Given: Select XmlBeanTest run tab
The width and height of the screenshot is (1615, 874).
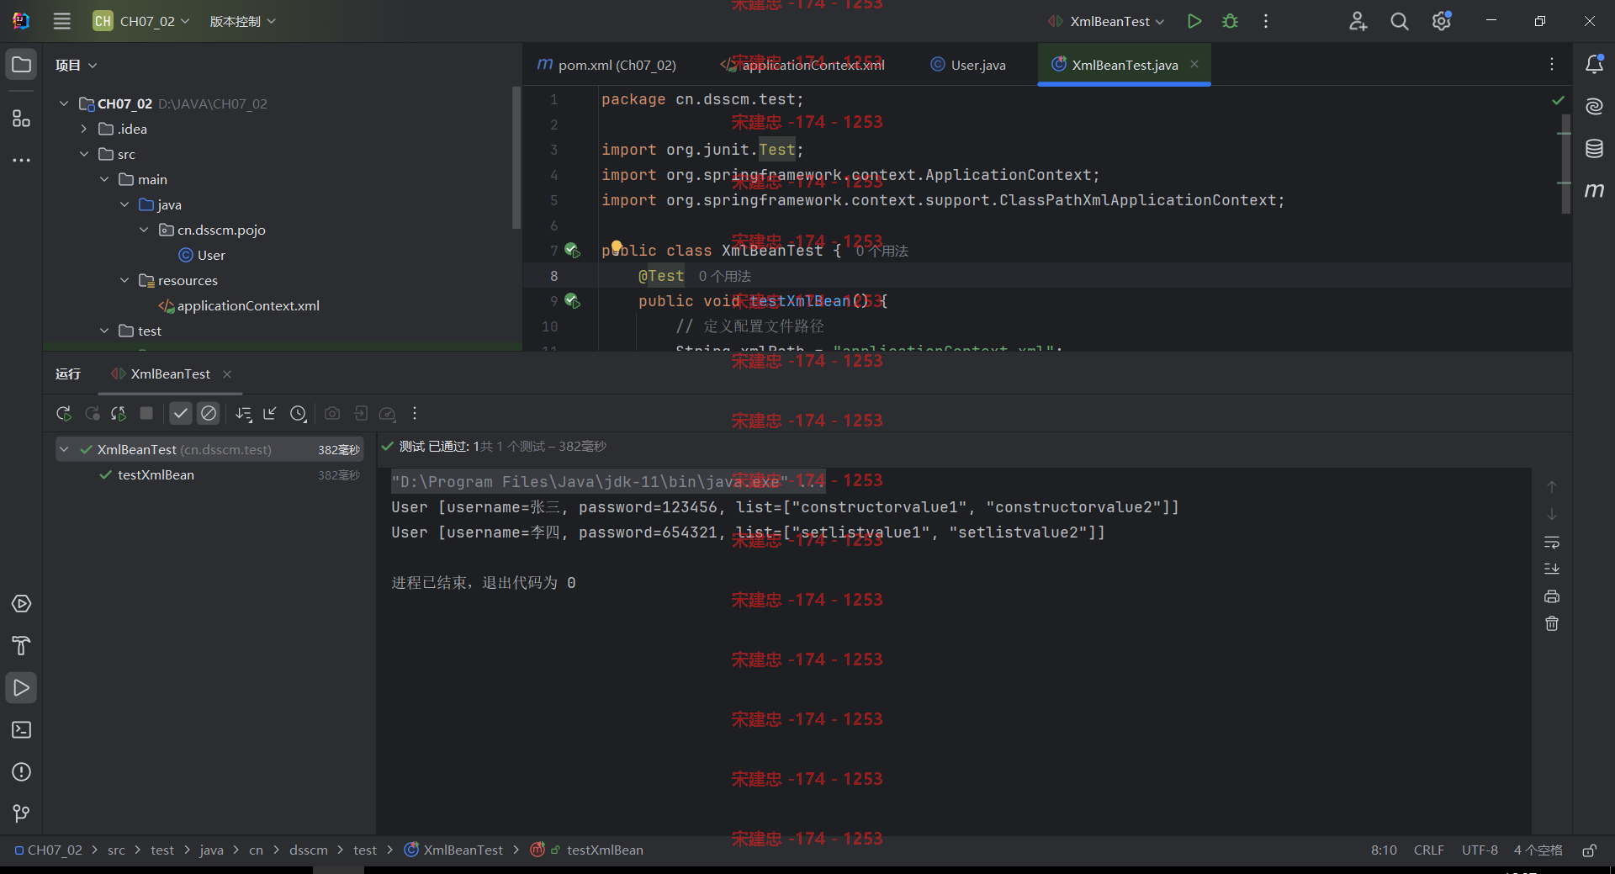Looking at the screenshot, I should coord(162,373).
